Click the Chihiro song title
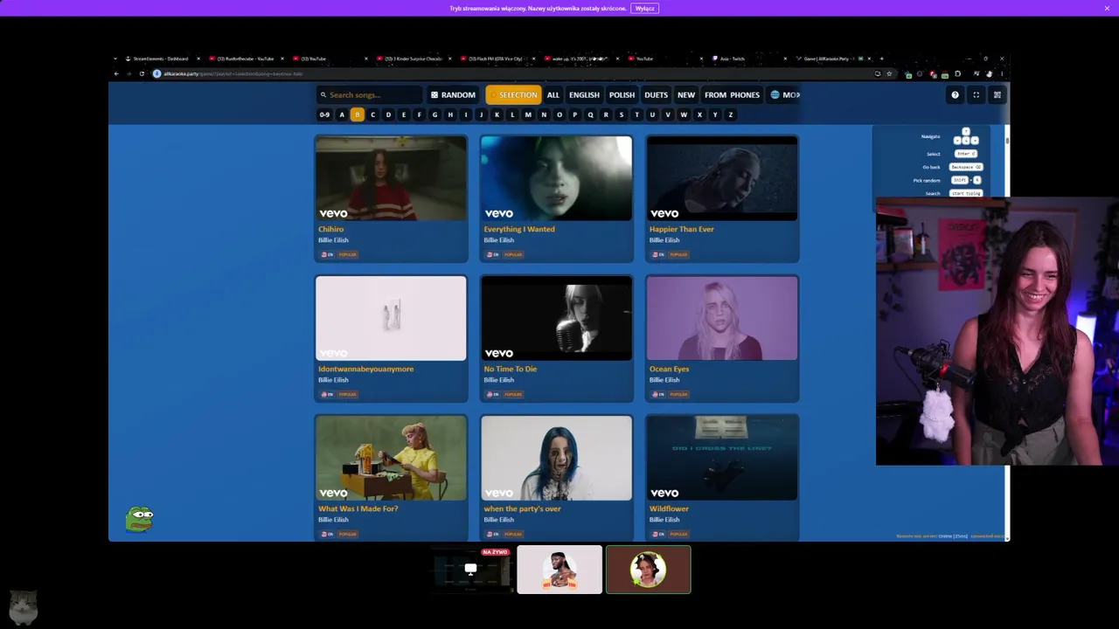 click(x=330, y=229)
